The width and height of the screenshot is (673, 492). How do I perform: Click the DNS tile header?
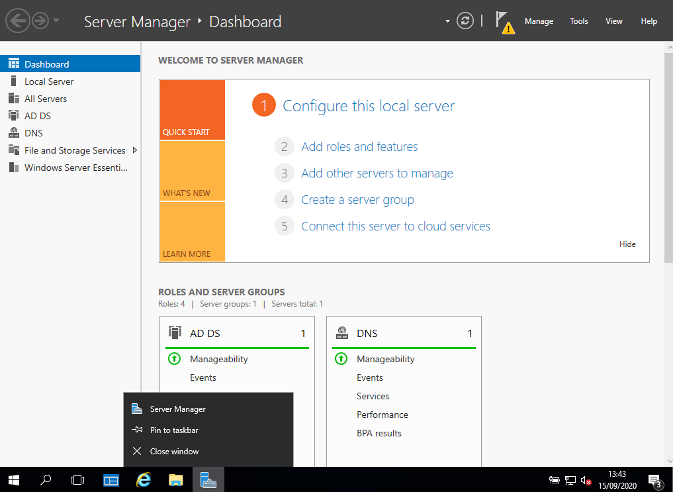(404, 334)
